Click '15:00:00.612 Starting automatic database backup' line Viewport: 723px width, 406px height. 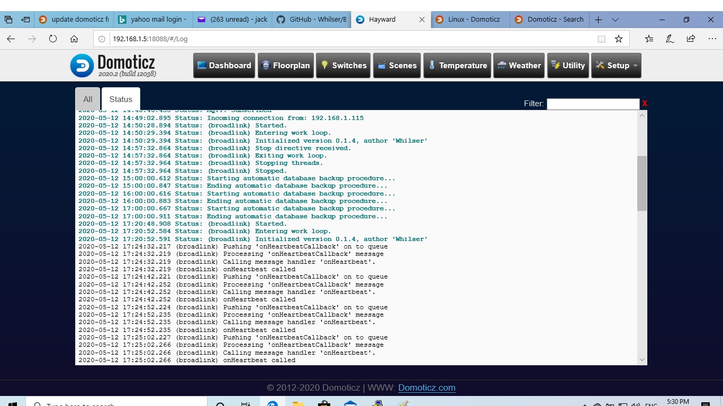(237, 178)
